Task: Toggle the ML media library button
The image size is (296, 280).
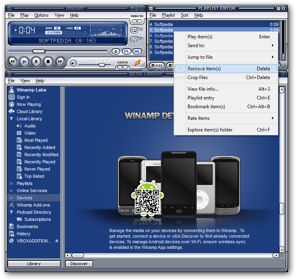Action: (x=137, y=51)
